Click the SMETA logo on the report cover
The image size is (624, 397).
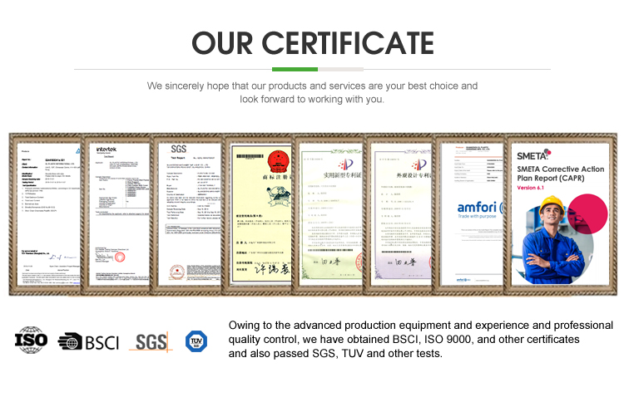534,154
